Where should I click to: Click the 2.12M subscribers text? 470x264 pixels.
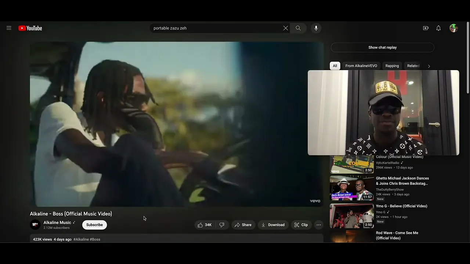(x=57, y=228)
